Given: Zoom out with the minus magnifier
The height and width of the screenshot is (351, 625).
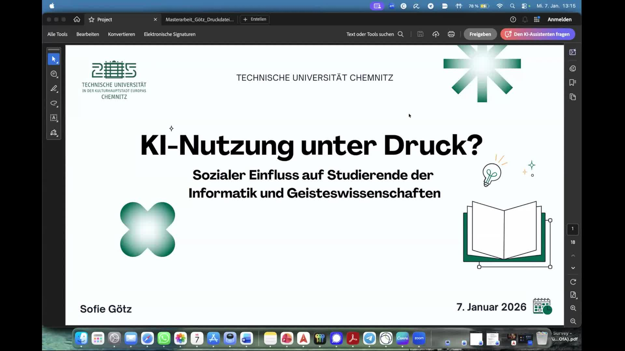Looking at the screenshot, I should click(573, 321).
